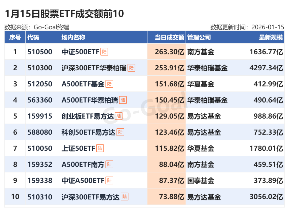Image resolution: width=289 pixels, height=216 pixels.
Task: Select fund code 159915
Action: tap(40, 116)
